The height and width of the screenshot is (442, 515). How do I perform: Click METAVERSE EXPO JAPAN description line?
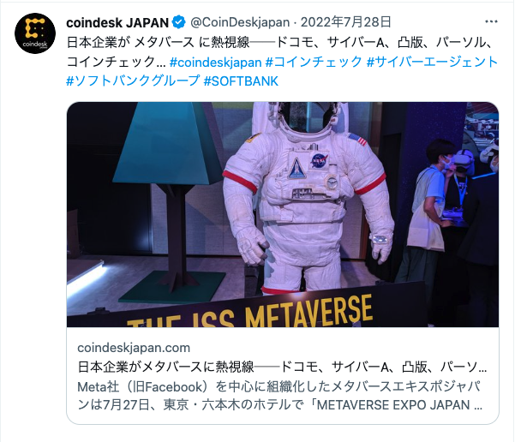[x=280, y=405]
